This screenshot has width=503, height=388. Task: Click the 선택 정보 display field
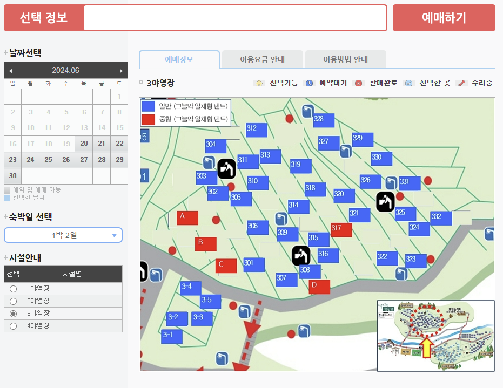235,18
